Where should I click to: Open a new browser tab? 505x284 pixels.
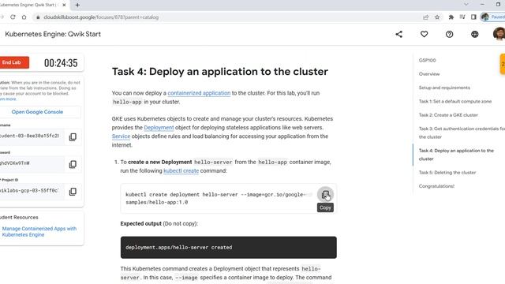tap(77, 5)
